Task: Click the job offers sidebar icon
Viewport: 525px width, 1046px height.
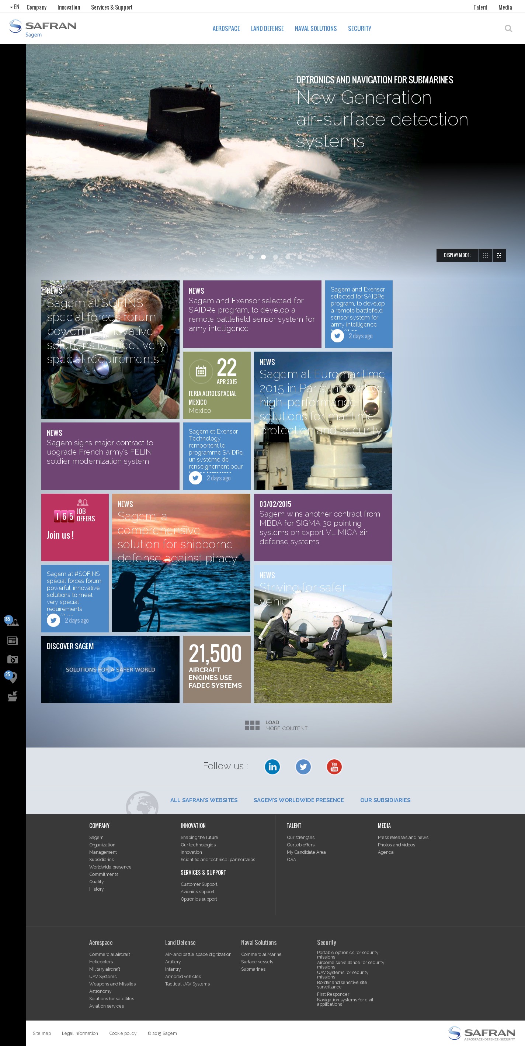Action: click(x=12, y=621)
